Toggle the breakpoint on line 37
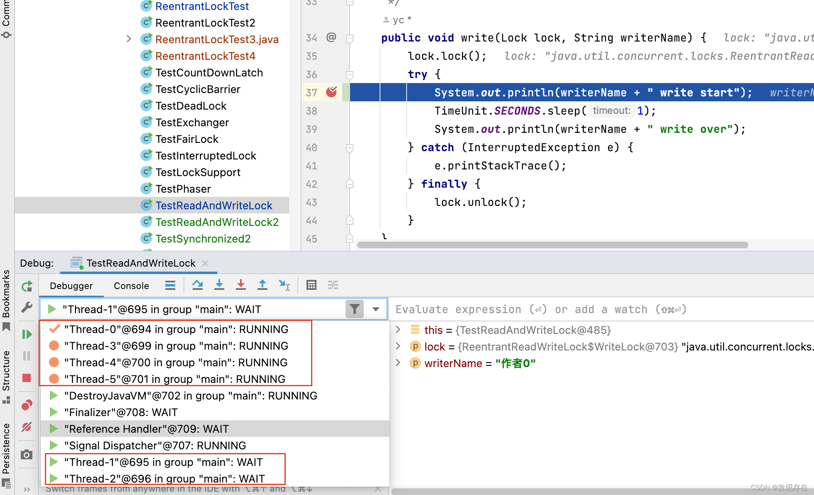 coord(331,92)
